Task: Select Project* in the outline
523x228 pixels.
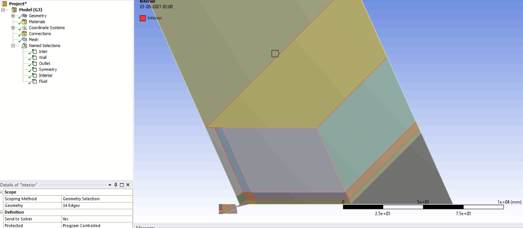Action: point(18,4)
